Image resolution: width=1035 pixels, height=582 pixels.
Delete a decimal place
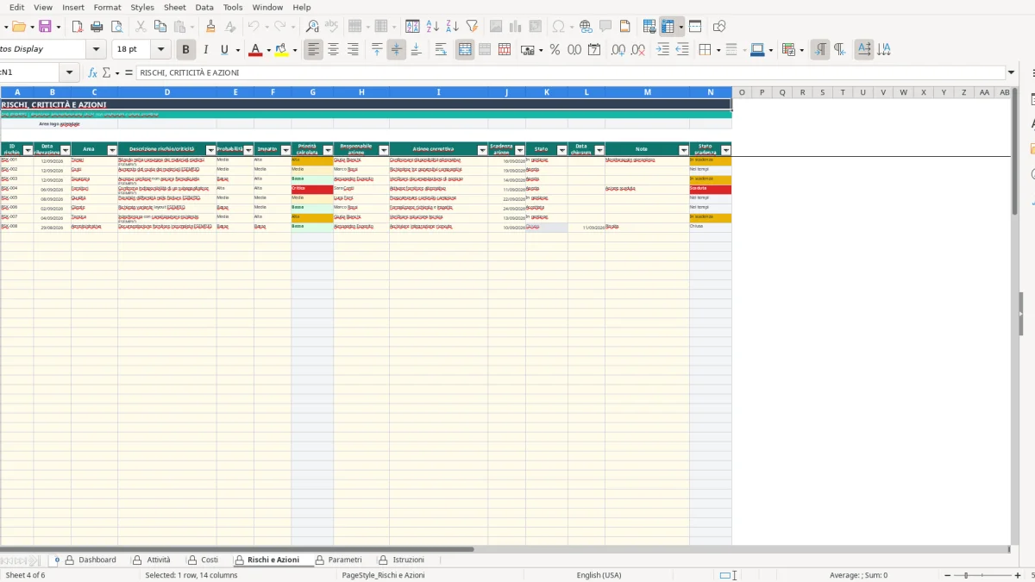[638, 50]
